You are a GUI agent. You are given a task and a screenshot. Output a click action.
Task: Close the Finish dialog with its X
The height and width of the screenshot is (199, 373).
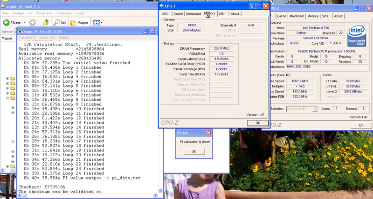click(208, 133)
